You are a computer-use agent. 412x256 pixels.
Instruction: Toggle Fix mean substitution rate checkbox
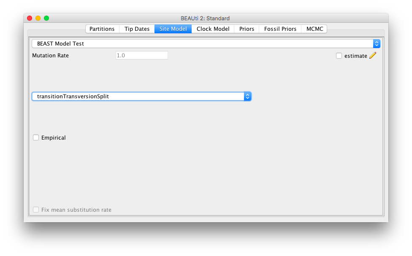[36, 210]
